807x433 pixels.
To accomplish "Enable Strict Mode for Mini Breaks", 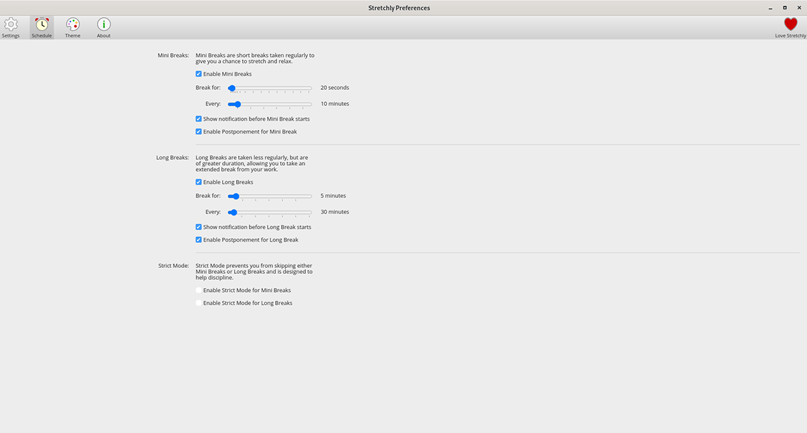I will coord(198,290).
